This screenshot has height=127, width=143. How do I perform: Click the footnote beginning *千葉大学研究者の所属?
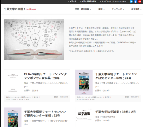click(x=91, y=51)
